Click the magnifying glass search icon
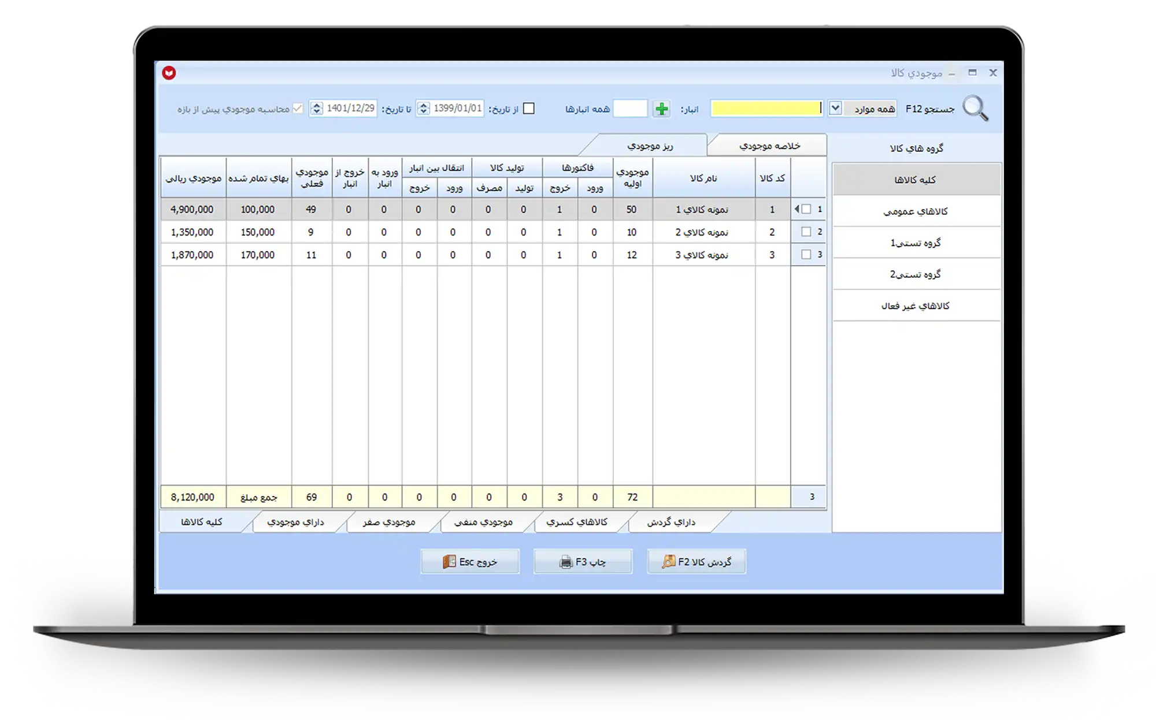This screenshot has width=1156, height=720. coord(975,109)
